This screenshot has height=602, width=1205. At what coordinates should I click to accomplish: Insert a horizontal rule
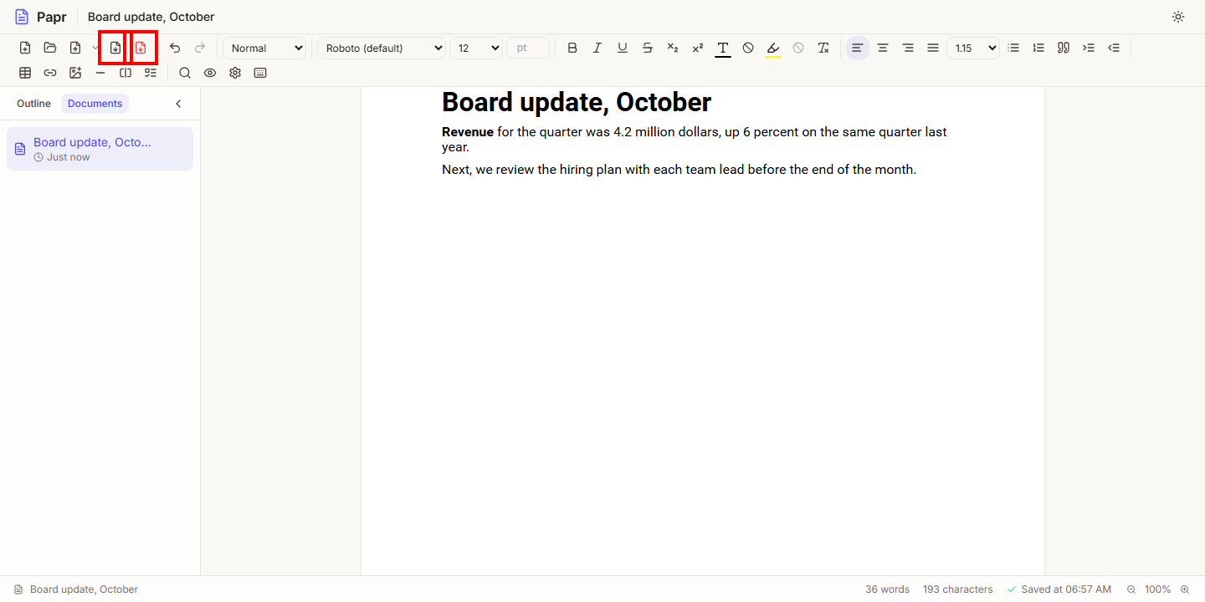(x=100, y=73)
